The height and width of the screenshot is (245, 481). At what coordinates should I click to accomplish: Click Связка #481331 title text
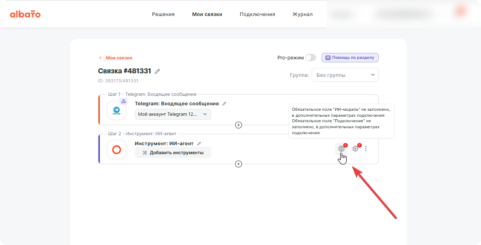coord(124,71)
